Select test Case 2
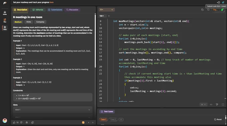This screenshot has width=227, height=126. [x=113, y=119]
